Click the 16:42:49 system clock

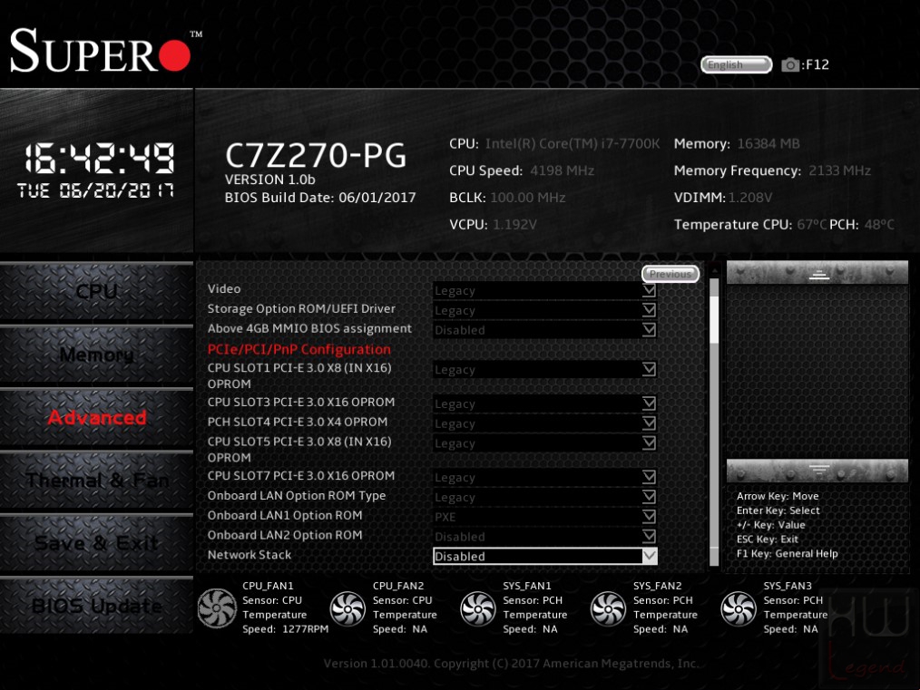(99, 159)
